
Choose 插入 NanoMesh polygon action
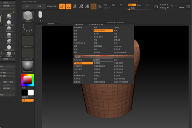(x=103, y=31)
